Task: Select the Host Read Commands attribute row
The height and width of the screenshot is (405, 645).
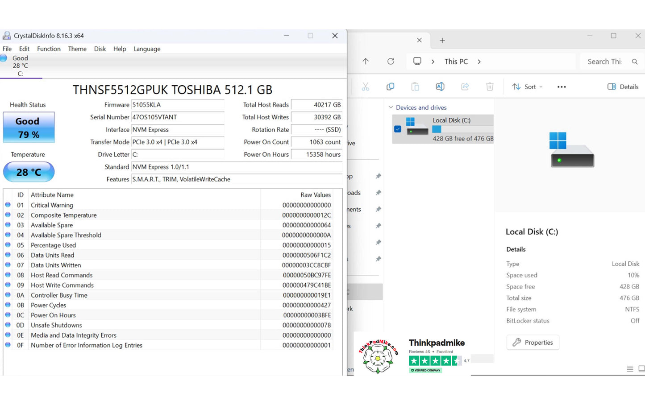Action: 168,275
